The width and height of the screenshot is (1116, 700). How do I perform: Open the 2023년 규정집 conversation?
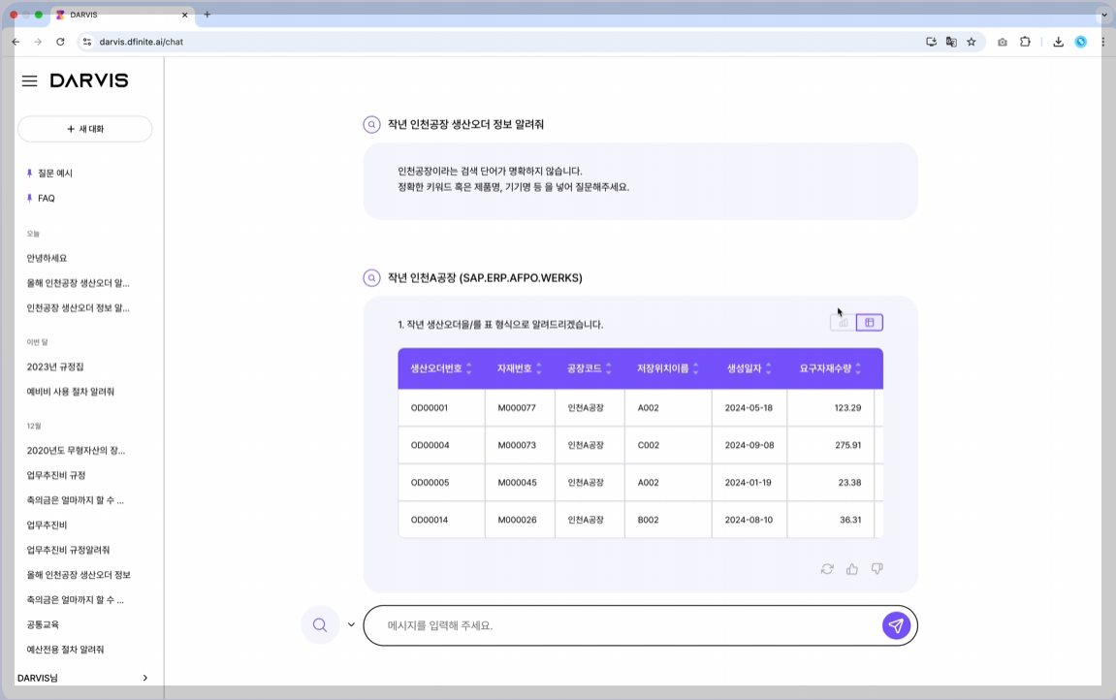click(x=55, y=367)
